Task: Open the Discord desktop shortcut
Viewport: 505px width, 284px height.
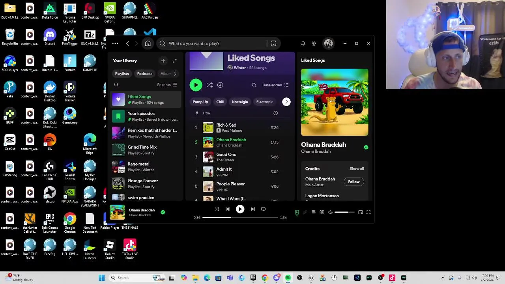Action: point(50,37)
